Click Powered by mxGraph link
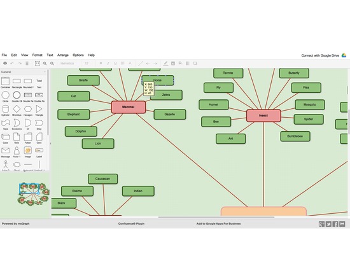Screen dimensions: 350x280 tap(16, 223)
